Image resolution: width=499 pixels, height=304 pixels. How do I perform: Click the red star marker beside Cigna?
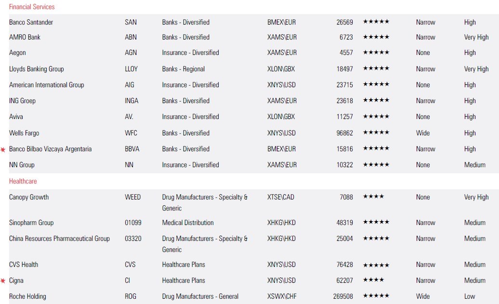3,281
